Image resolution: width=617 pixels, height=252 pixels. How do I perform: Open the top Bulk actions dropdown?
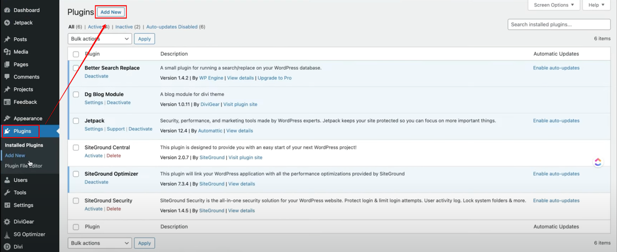[100, 39]
